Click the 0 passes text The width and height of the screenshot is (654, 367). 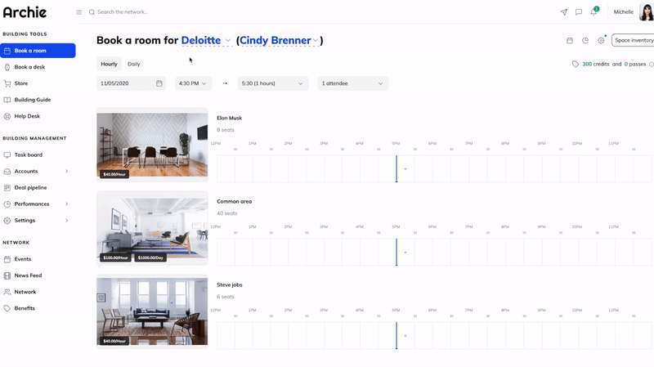(x=635, y=65)
